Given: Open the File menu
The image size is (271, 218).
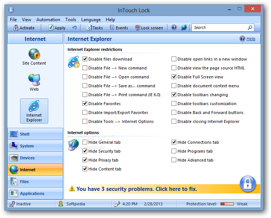Looking at the screenshot, I should click(13, 20).
